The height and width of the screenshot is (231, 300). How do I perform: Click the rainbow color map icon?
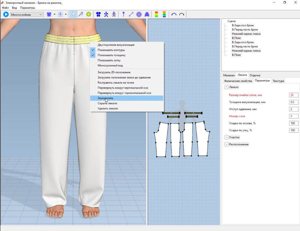pos(156,14)
